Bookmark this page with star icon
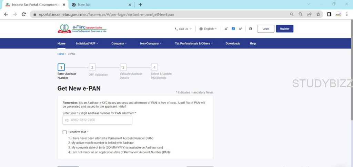Viewport: 353px width, 167px height. (318, 14)
